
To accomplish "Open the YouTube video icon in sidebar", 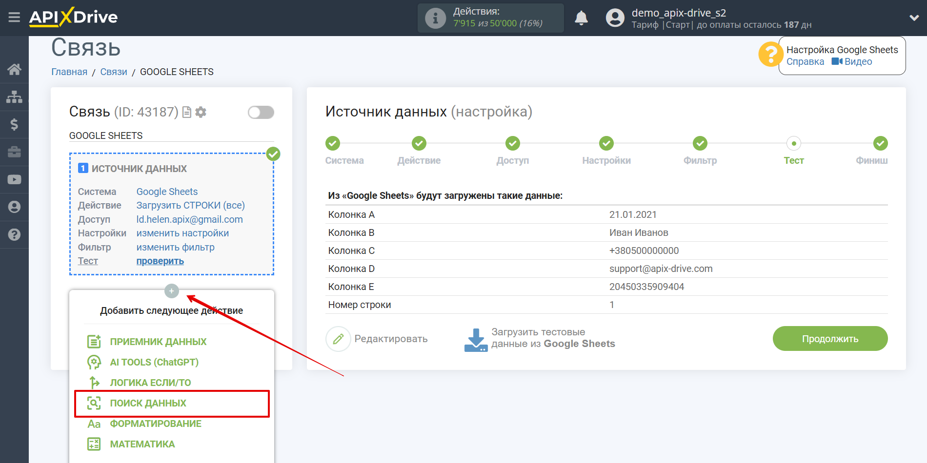I will [x=14, y=179].
